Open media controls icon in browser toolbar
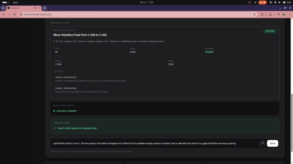Image resolution: width=293 pixels, height=164 pixels. coord(278,14)
